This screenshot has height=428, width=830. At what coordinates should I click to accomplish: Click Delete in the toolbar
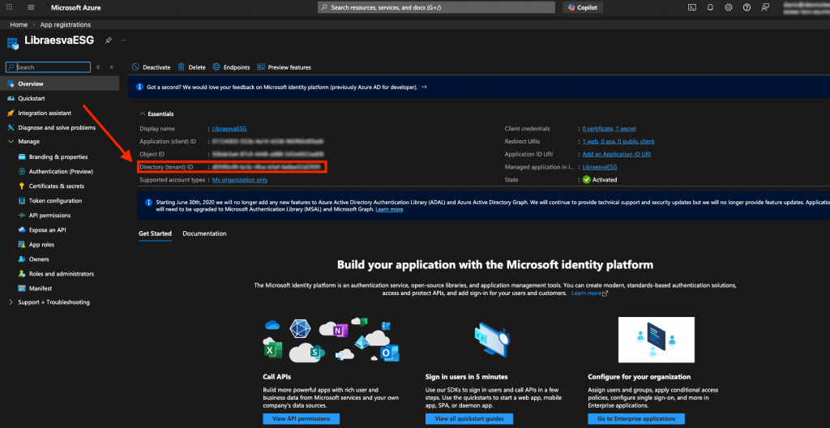click(x=191, y=67)
